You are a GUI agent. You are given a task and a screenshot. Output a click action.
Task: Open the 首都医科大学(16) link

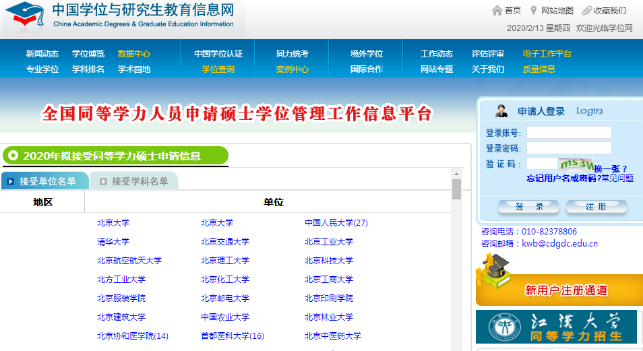tap(233, 336)
